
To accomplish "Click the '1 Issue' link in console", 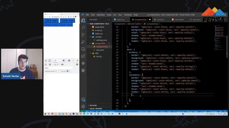I will pos(65,71).
